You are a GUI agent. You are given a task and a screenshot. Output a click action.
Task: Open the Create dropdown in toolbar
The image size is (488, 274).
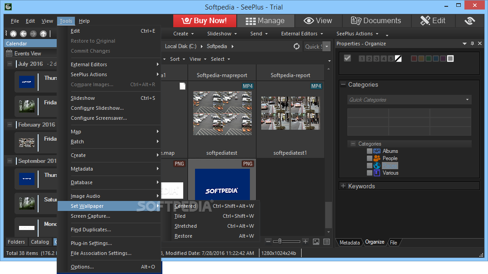[184, 34]
